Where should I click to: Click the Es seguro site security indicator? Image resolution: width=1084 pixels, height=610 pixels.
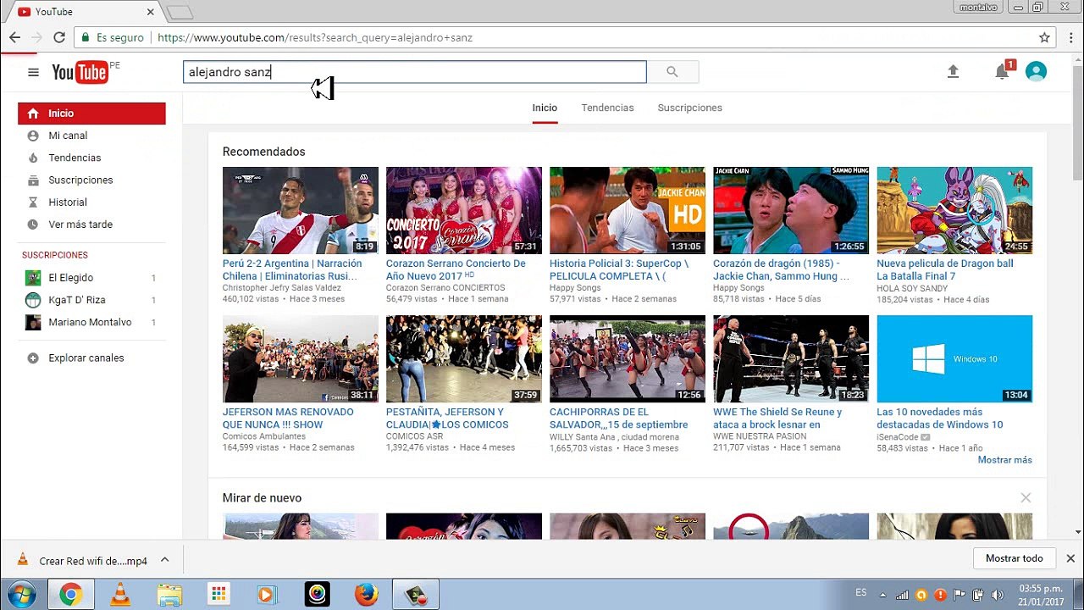112,37
